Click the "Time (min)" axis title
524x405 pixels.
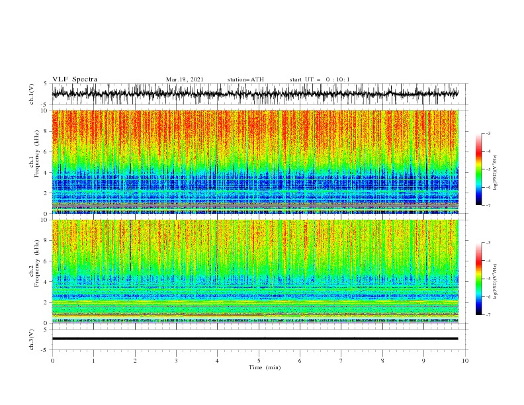click(x=265, y=367)
